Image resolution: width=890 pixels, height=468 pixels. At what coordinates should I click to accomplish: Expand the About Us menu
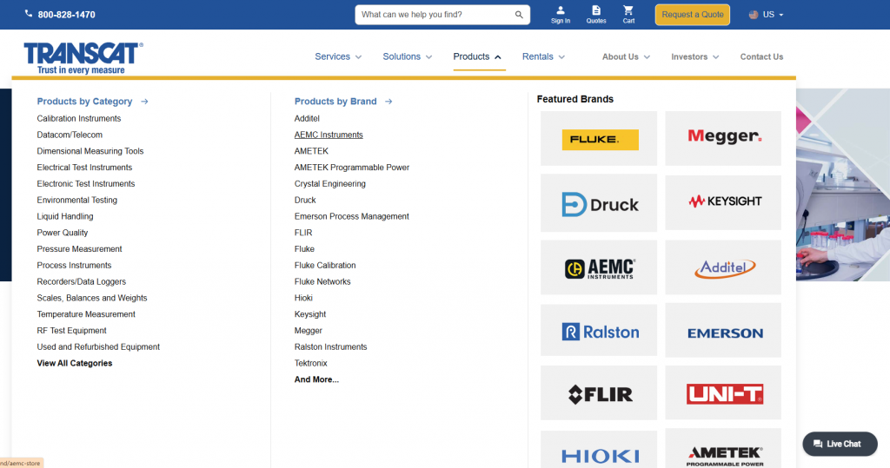point(626,56)
